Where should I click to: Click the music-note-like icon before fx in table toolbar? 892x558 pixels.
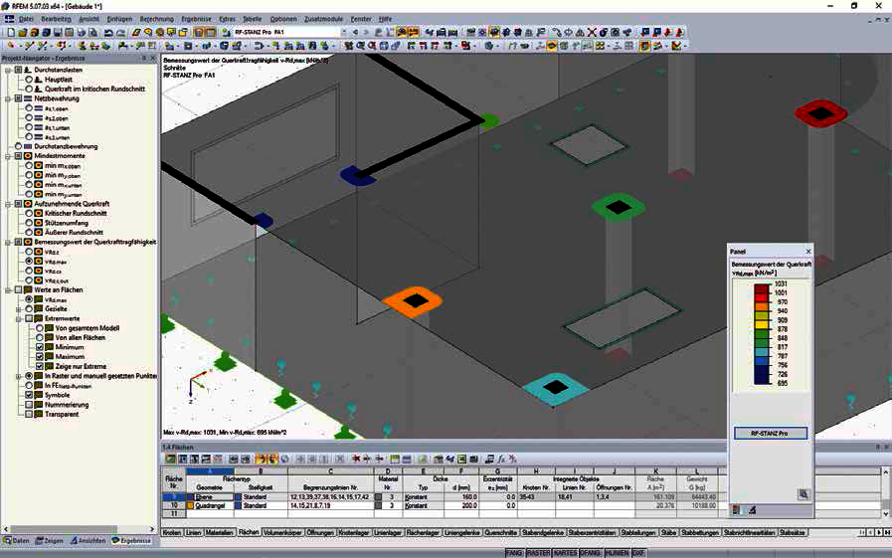(x=489, y=459)
